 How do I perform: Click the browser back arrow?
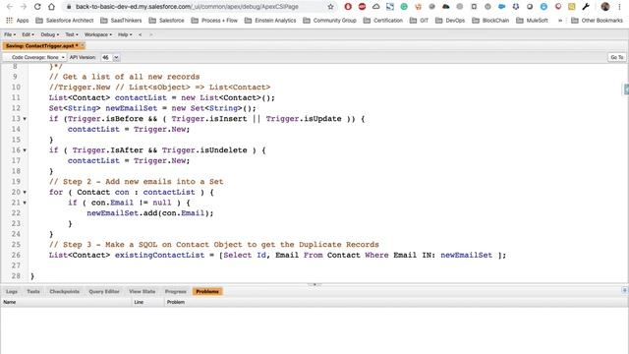pos(10,7)
